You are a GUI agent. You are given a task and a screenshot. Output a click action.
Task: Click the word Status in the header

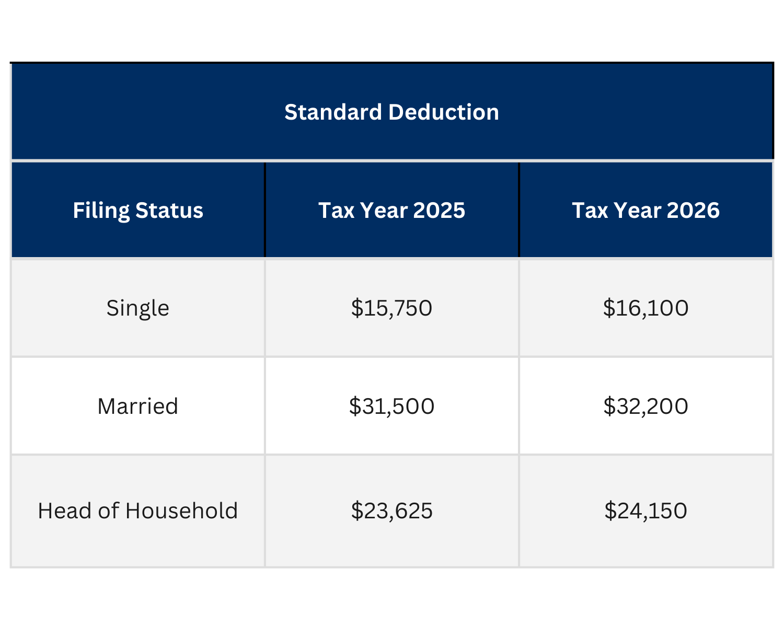tap(169, 211)
